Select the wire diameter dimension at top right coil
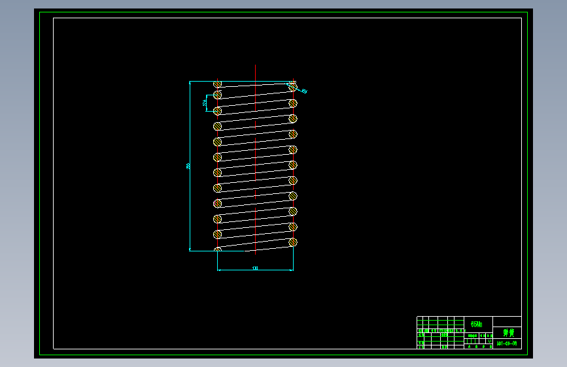 (x=304, y=91)
